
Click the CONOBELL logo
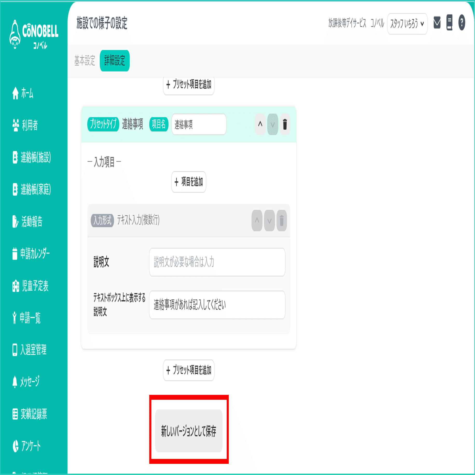click(34, 35)
